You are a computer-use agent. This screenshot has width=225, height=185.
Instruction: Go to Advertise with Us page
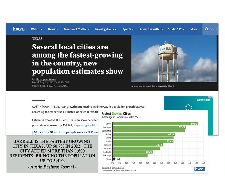coord(151,29)
